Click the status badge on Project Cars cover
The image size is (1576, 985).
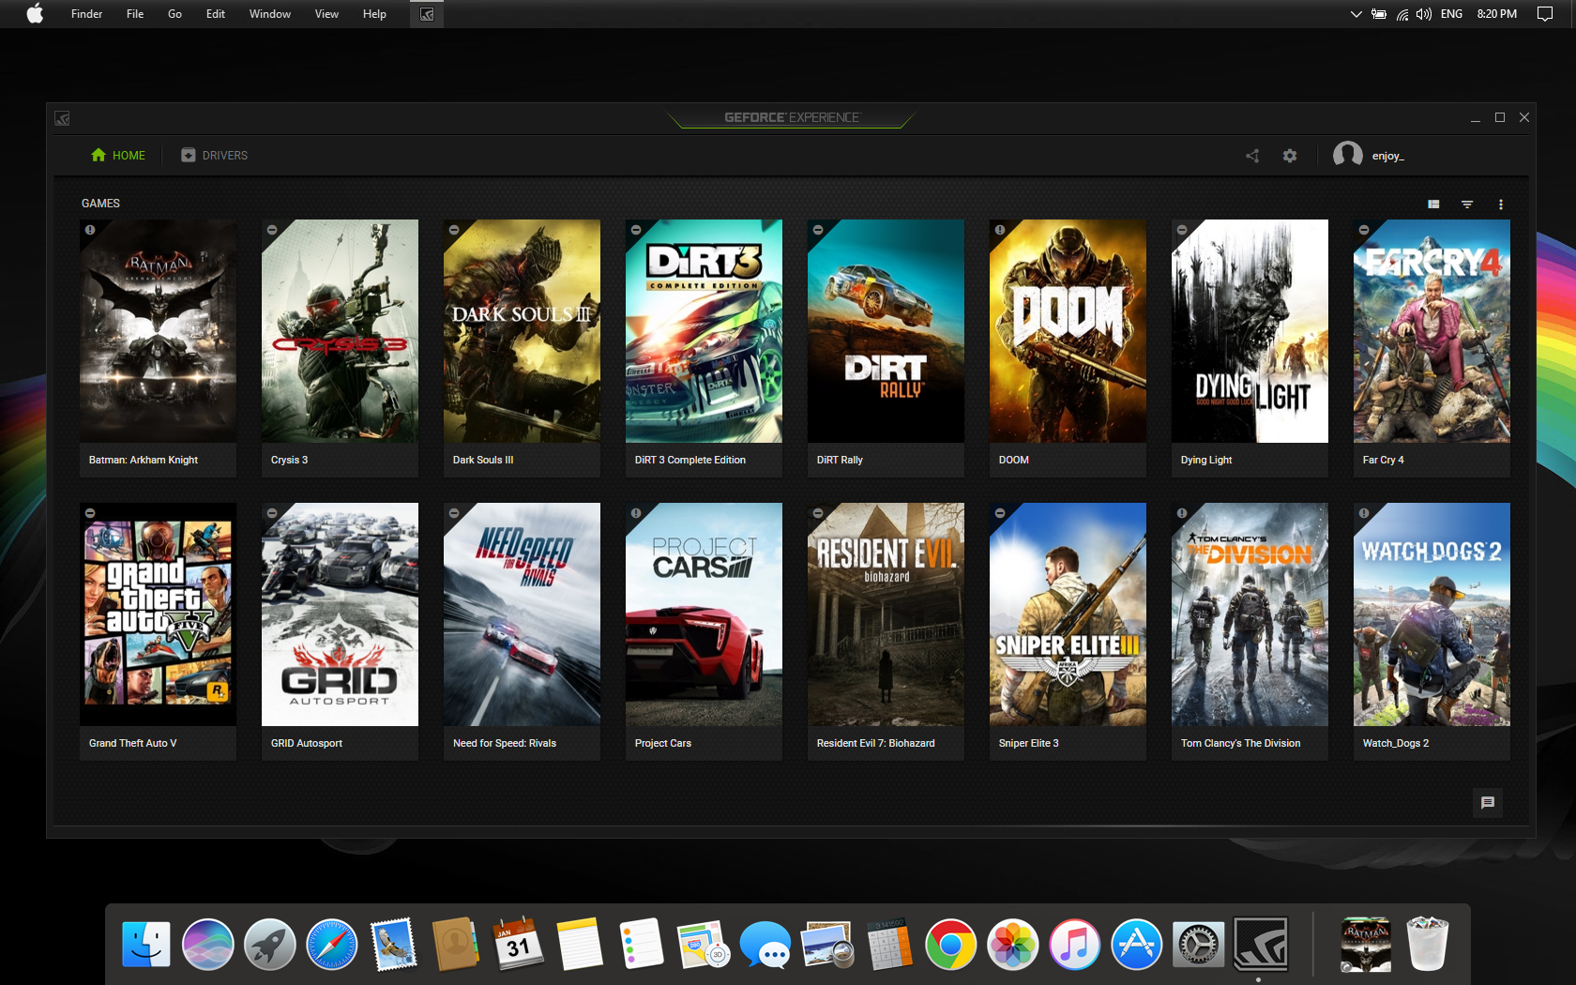636,513
